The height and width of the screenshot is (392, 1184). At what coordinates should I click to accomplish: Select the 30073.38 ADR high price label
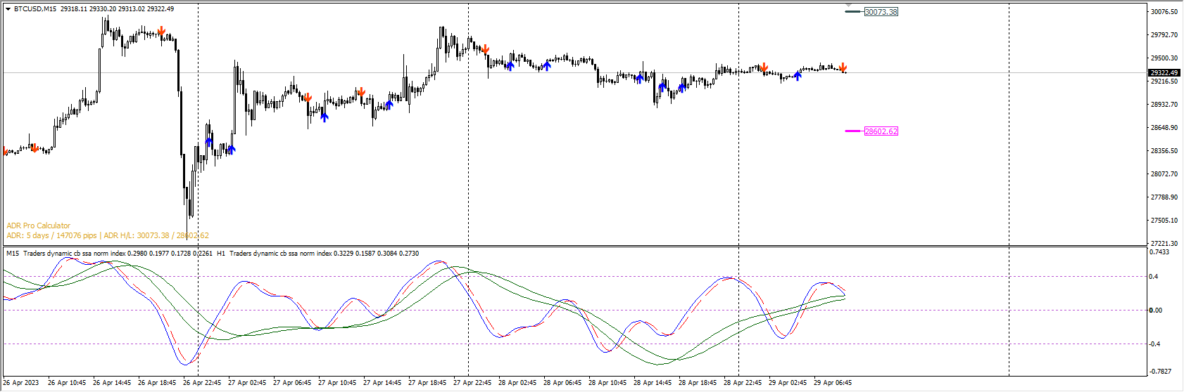pos(881,12)
